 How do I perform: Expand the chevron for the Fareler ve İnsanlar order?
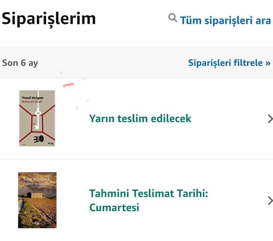(x=270, y=200)
